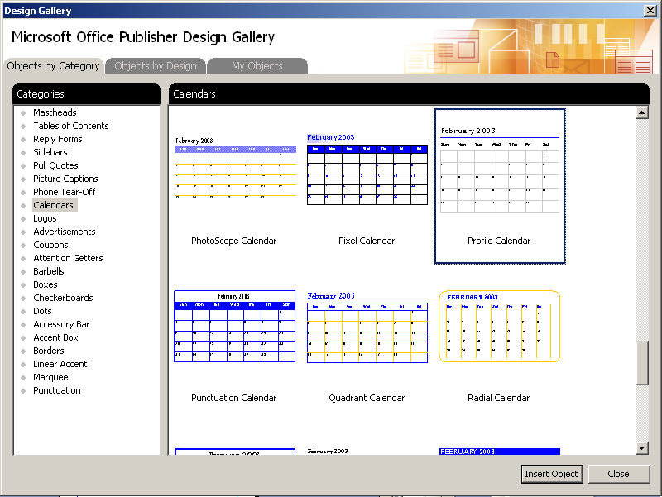Select Mastheads in the Categories list

(x=55, y=112)
